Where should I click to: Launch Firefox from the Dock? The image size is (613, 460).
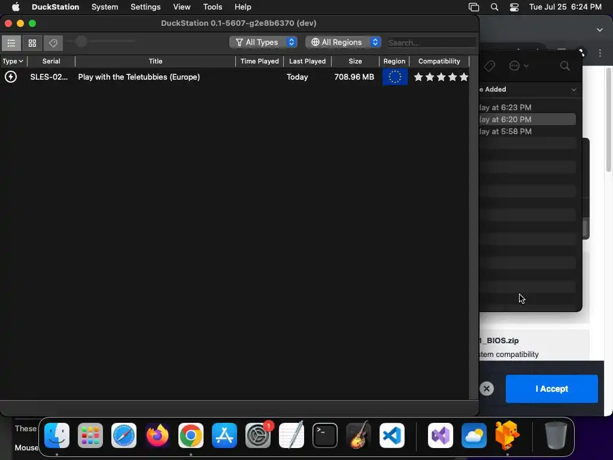click(157, 435)
